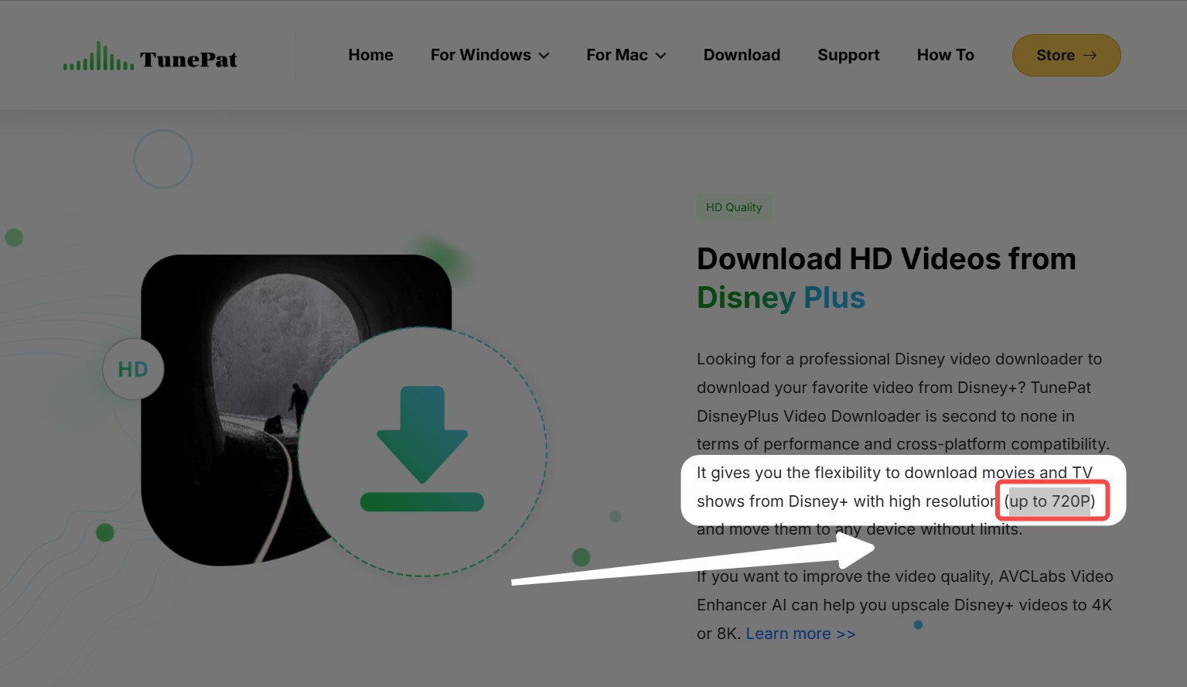The image size is (1187, 687).
Task: Click the Disney Plus heading text
Action: [x=781, y=298]
